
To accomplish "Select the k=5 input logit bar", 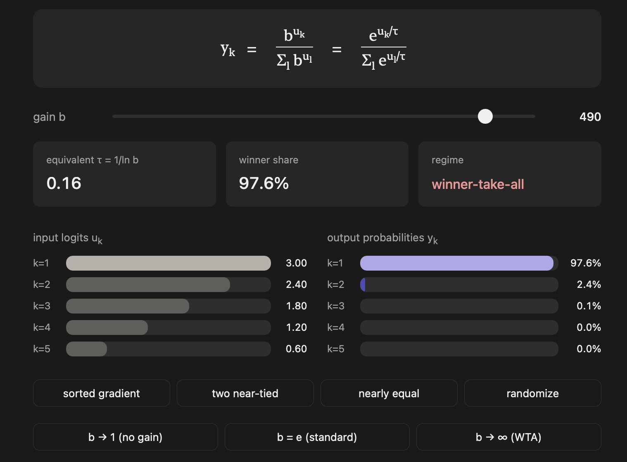I will 168,349.
